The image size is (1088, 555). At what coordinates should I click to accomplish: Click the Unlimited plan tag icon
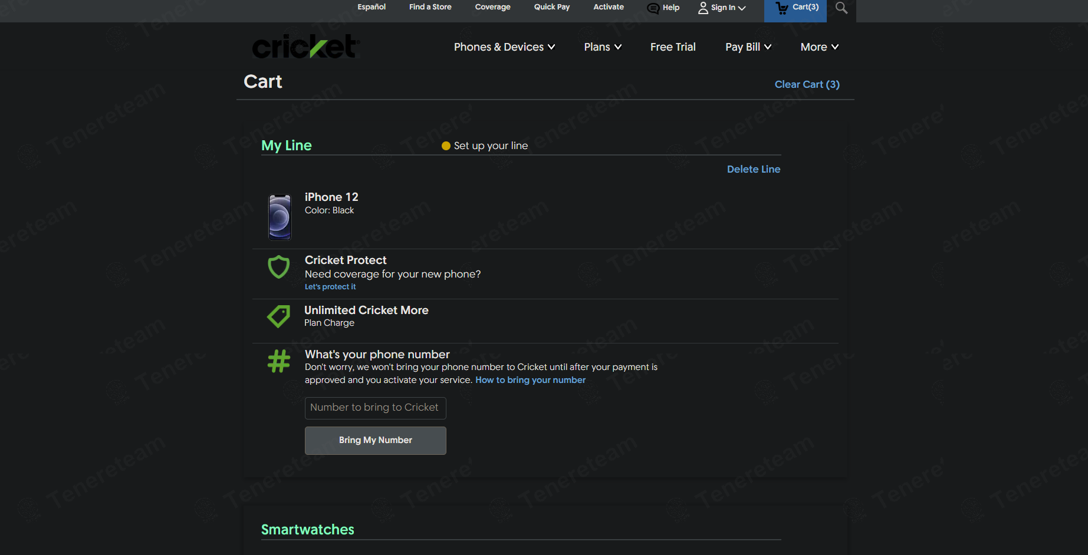[279, 316]
